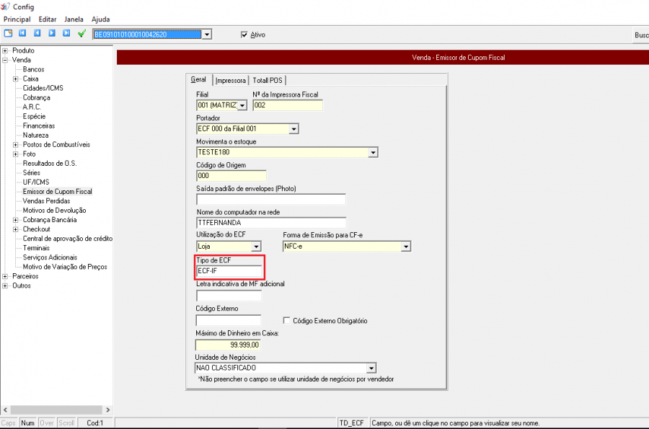Open the Editar menu

tap(48, 19)
